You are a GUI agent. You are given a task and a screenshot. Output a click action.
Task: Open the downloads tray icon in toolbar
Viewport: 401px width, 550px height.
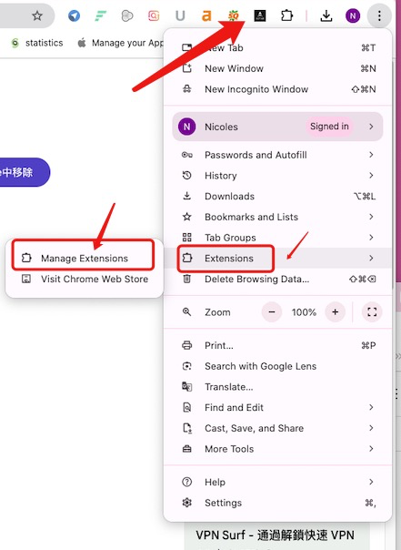point(326,15)
